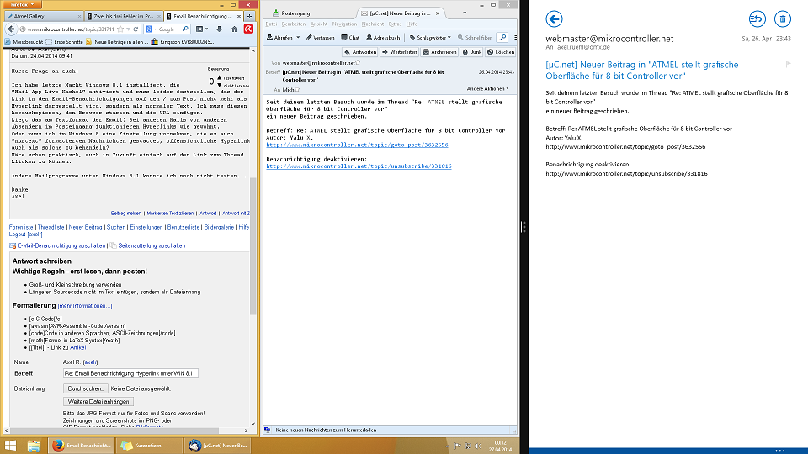Click trash delete icon in Mail app
The height and width of the screenshot is (454, 808).
(782, 19)
